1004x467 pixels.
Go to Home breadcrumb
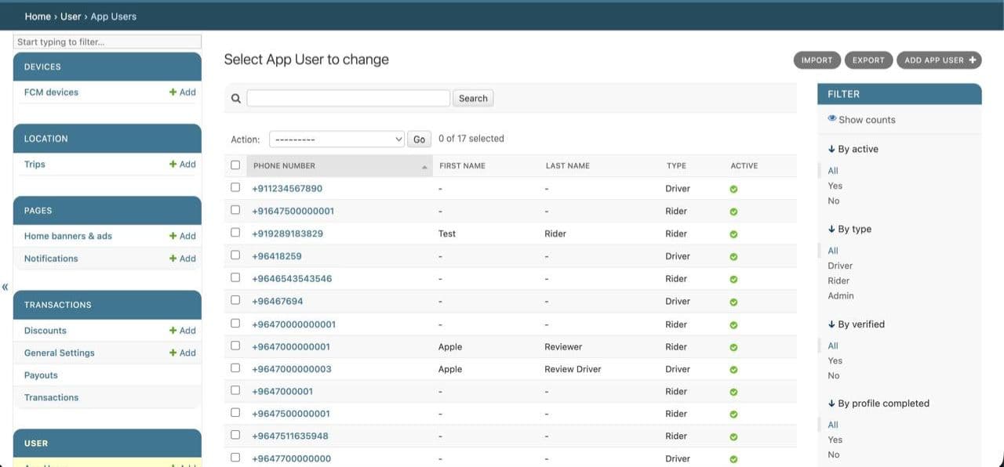coord(38,16)
